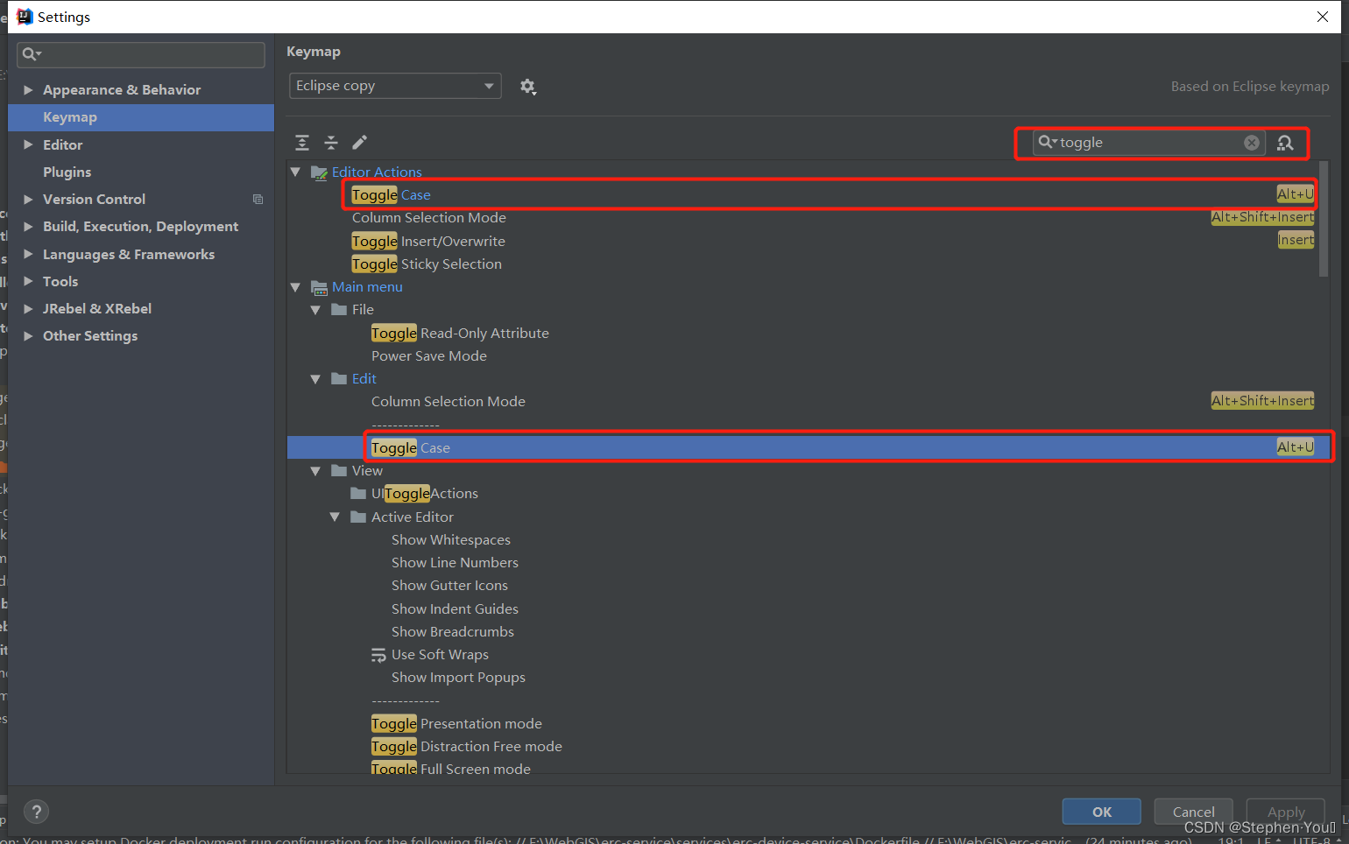This screenshot has width=1349, height=844.
Task: Clear the toggle search text with X icon
Action: (x=1252, y=143)
